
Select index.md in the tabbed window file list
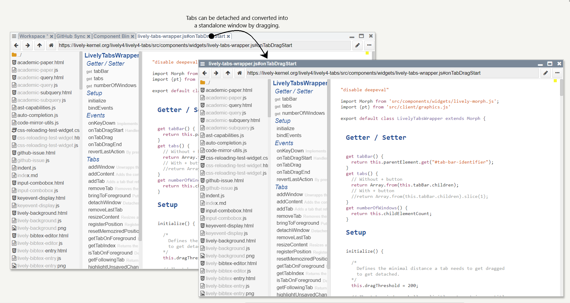click(27, 175)
